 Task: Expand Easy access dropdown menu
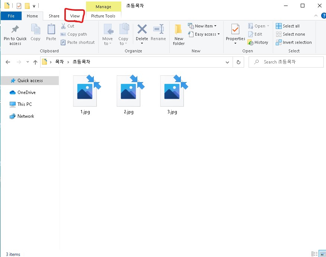coord(218,34)
